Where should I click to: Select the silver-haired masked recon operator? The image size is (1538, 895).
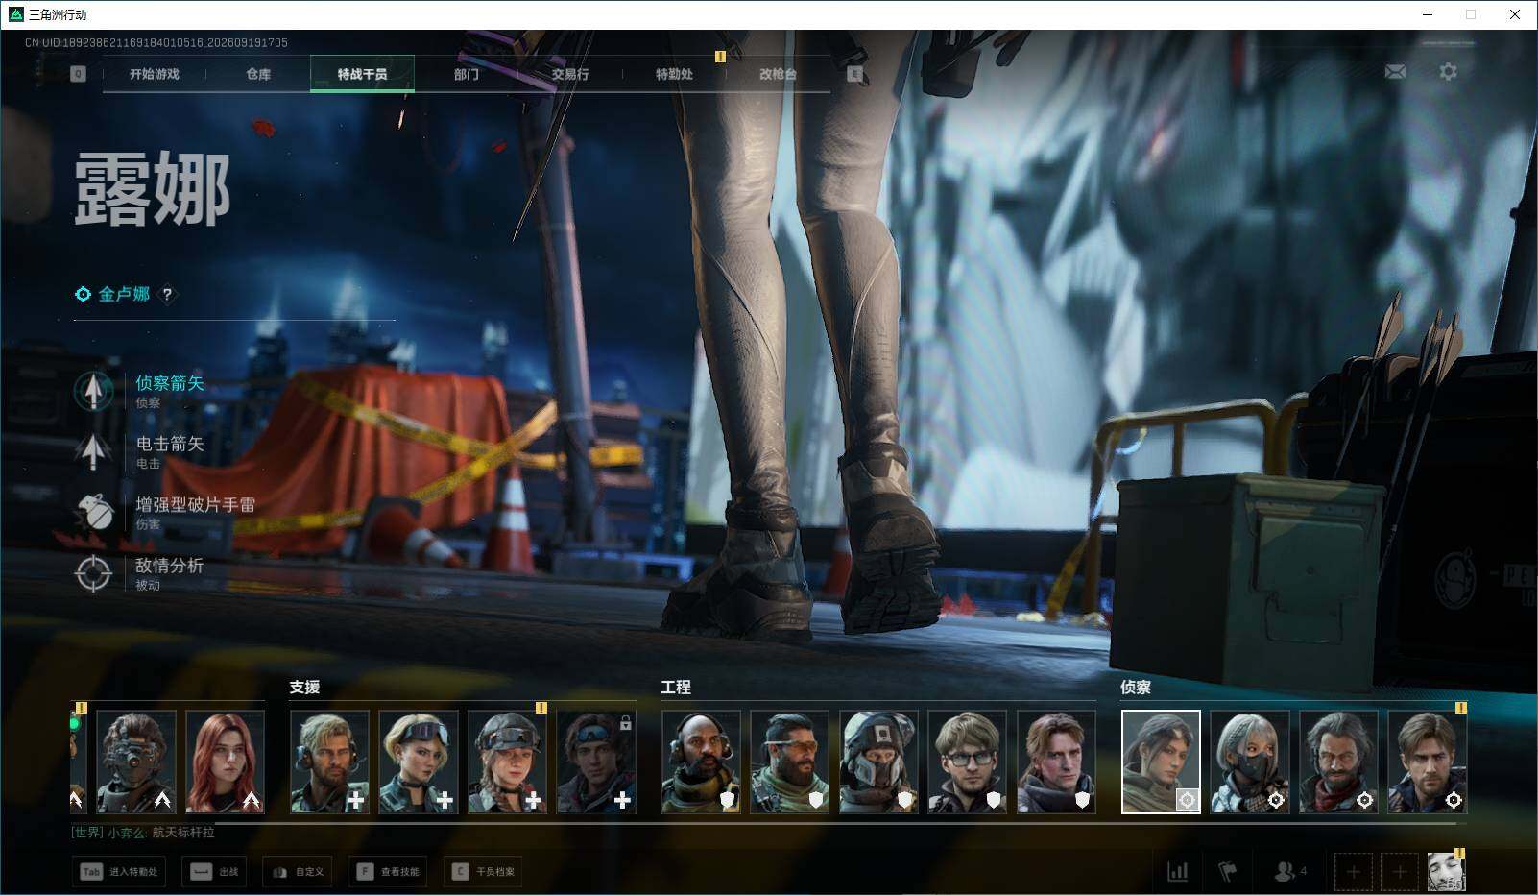point(1249,762)
